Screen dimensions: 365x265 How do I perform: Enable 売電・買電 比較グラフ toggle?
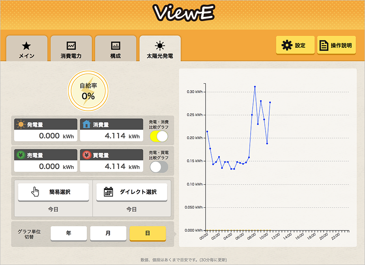tap(159, 167)
